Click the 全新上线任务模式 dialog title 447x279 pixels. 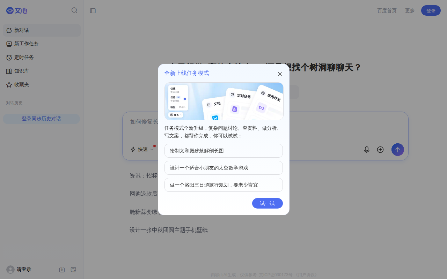(187, 73)
